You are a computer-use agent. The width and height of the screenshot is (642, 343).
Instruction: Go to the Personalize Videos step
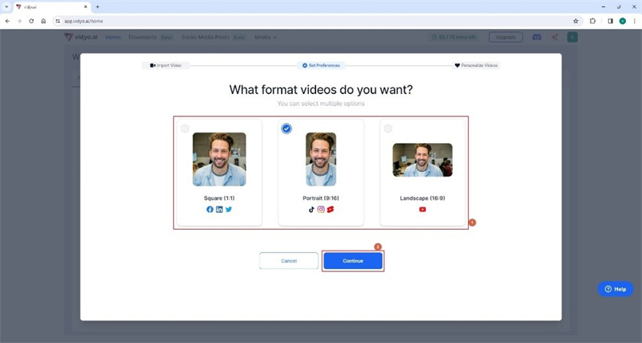(x=476, y=66)
